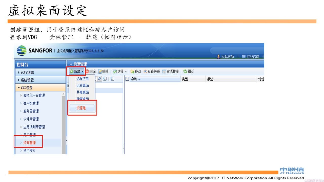
Task: Click the sidebar scroll-up arrow
Action: pos(64,94)
